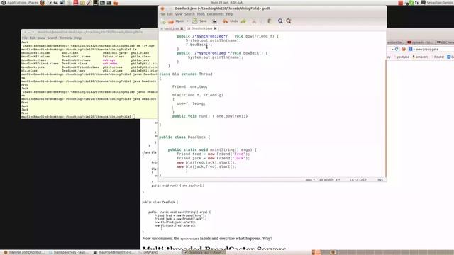Close the first gedit document tab
The height and width of the screenshot is (255, 454).
coord(182,28)
